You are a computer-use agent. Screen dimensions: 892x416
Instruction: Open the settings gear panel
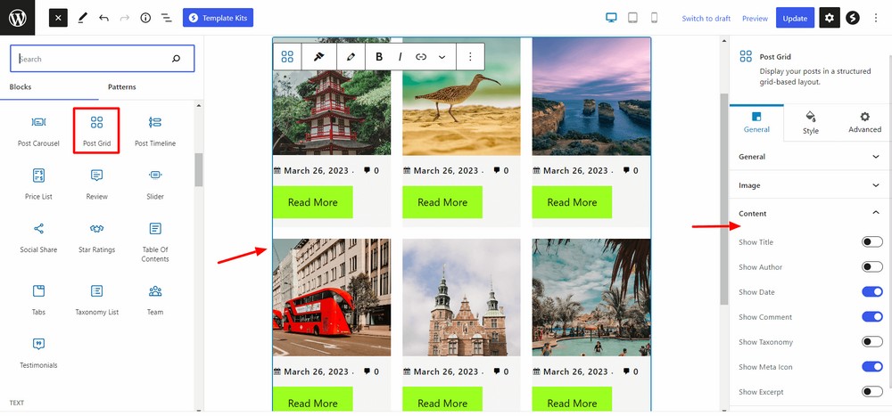point(829,18)
